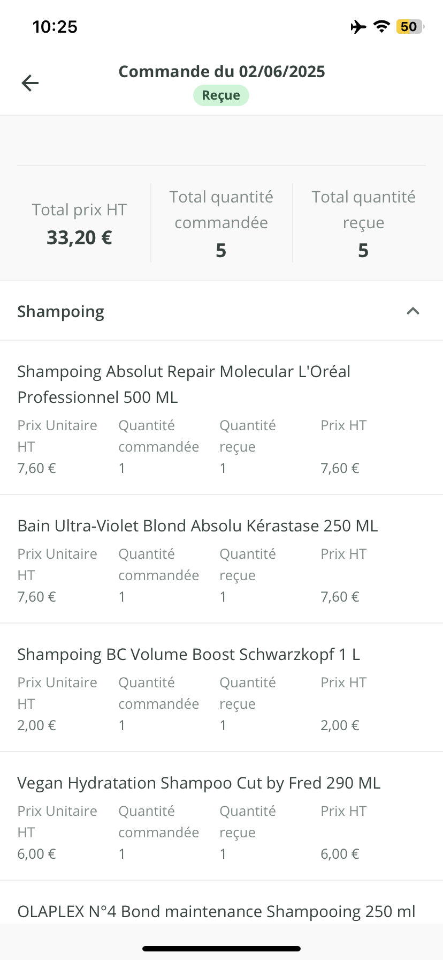Viewport: 443px width, 960px height.
Task: Tap the airplane mode status icon
Action: point(358,27)
